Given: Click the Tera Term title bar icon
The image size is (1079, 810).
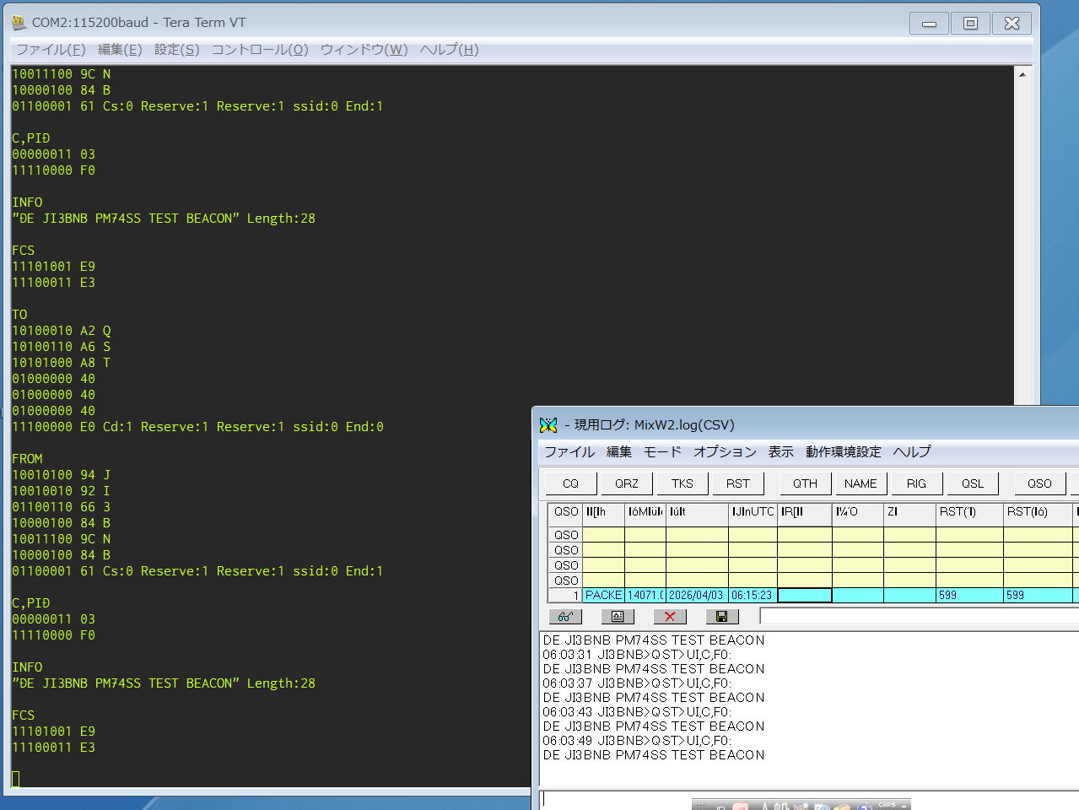Looking at the screenshot, I should 19,23.
